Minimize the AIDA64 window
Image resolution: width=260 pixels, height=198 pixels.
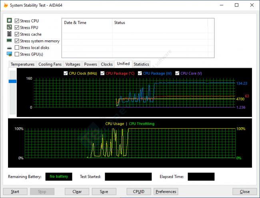pos(221,5)
